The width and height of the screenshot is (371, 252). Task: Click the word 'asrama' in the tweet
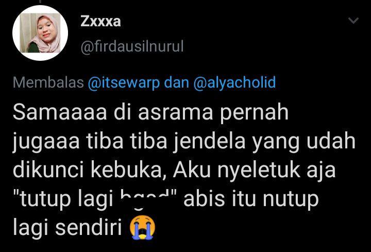176,113
